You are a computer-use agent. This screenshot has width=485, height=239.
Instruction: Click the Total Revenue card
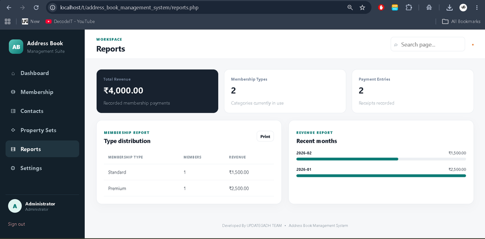coord(157,91)
